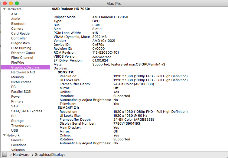
Task: Open the Bluetooth hardware section
Action: [x=19, y=24]
